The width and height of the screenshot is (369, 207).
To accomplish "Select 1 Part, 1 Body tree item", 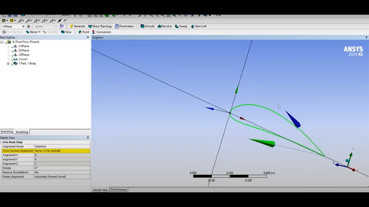I will (x=27, y=64).
